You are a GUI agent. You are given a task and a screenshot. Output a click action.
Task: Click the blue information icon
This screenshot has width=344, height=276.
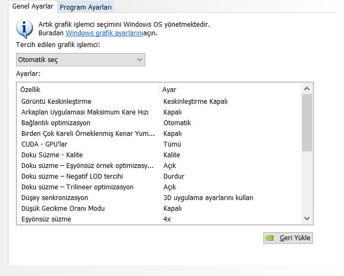pos(25,28)
